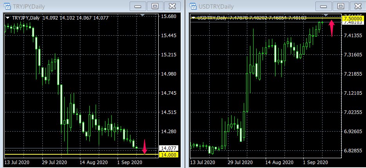Click the current price label 7.48103
Viewport: 366px width, 168px height.
coord(352,23)
